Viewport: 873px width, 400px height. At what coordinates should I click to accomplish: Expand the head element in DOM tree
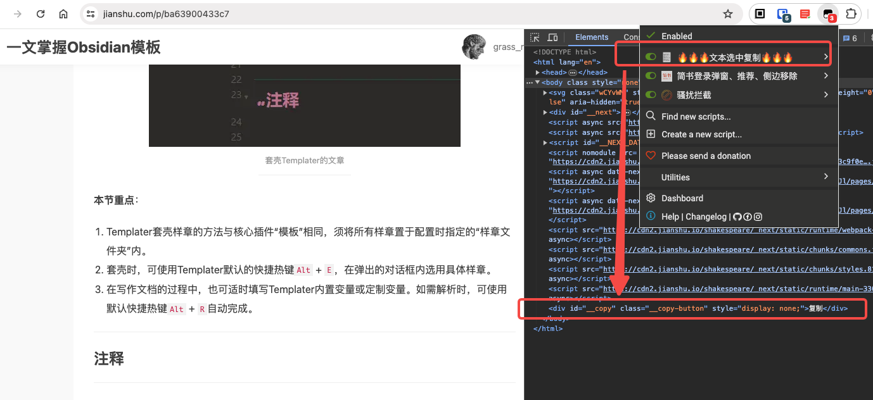click(537, 72)
